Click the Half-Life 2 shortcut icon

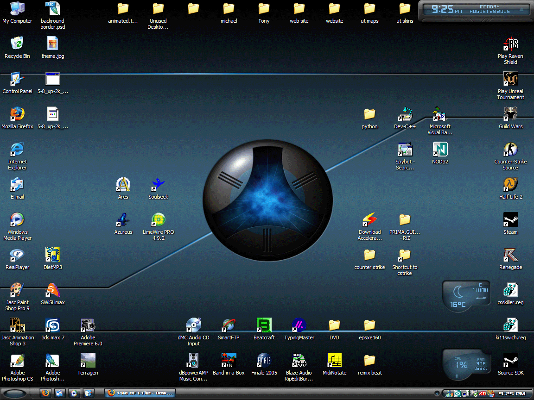point(510,184)
